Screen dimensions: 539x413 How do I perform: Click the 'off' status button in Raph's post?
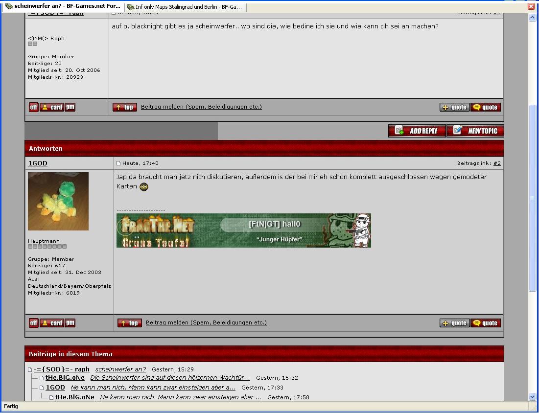[x=34, y=107]
